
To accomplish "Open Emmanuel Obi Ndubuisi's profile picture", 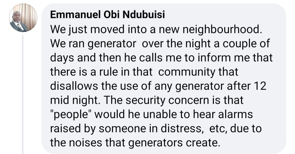I will pyautogui.click(x=23, y=18).
